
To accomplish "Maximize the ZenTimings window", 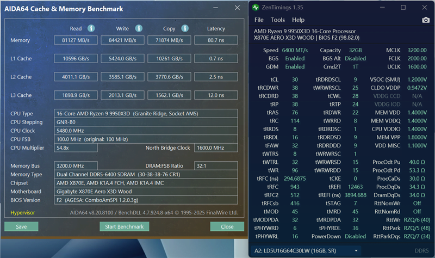I will tap(403, 8).
